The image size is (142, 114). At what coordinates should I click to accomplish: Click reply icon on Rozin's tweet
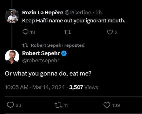coord(25,32)
